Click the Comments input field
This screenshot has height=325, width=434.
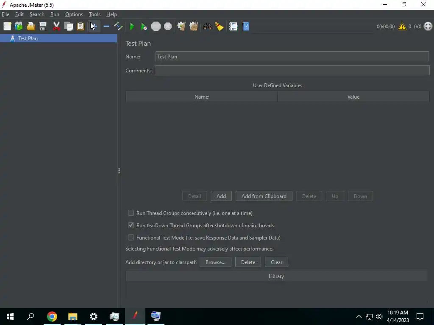(292, 70)
